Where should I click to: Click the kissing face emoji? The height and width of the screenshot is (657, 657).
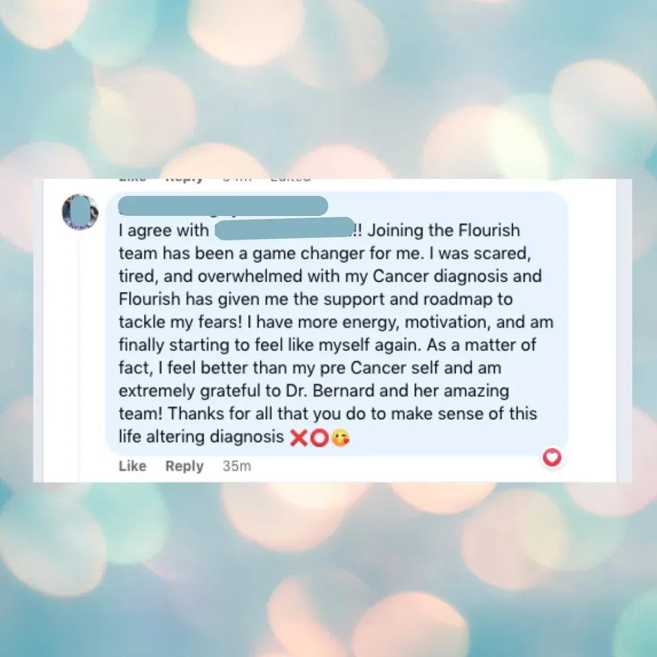[x=340, y=438]
